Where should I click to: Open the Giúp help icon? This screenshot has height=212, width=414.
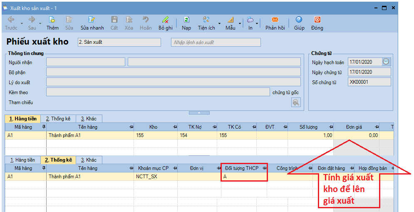coord(299,20)
